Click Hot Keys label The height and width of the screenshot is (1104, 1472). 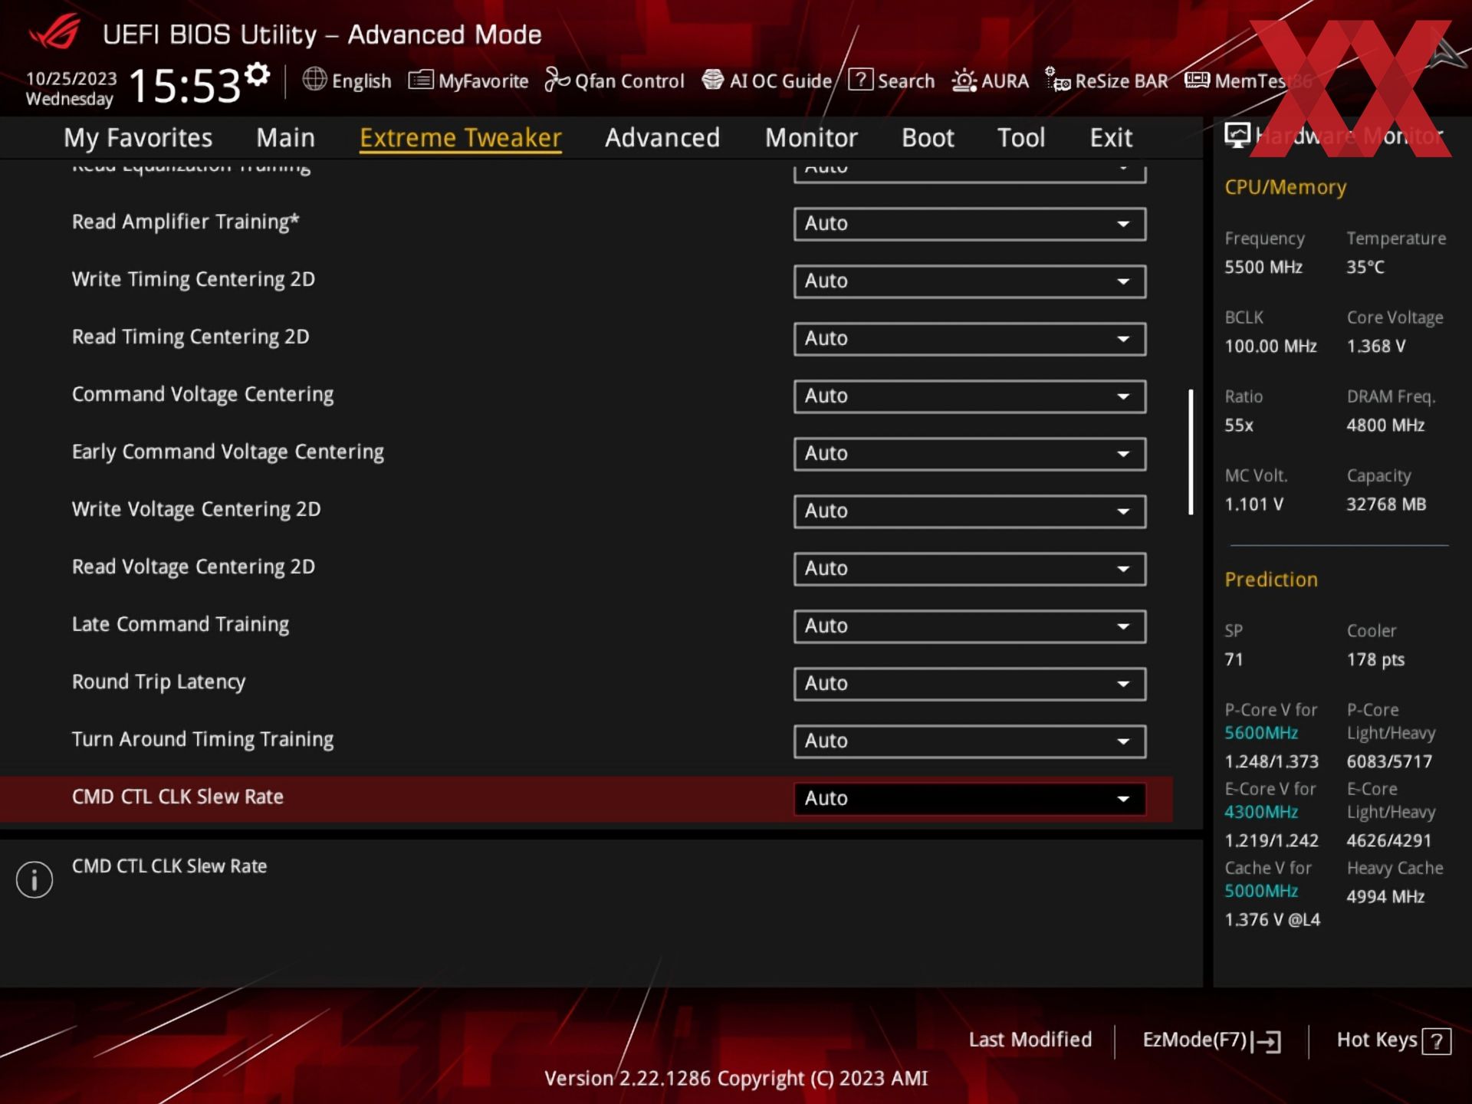pyautogui.click(x=1377, y=1040)
